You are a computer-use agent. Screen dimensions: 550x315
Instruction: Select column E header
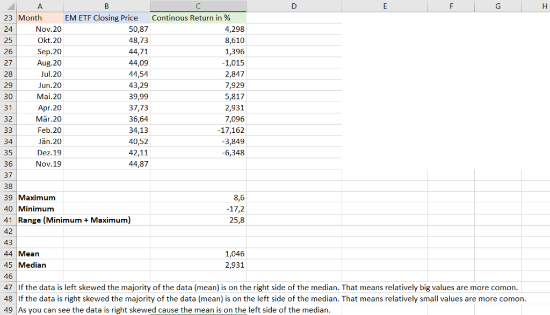tap(385, 6)
